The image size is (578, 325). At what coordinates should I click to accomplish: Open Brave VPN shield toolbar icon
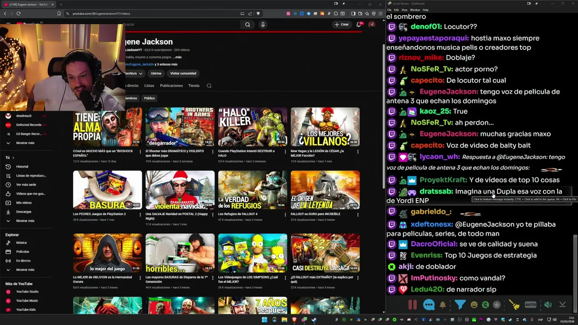tap(373, 14)
